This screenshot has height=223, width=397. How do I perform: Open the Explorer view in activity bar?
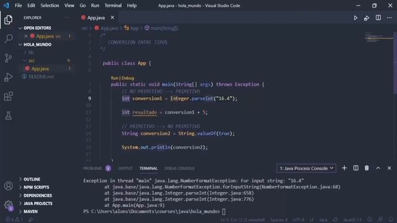coord(8,20)
